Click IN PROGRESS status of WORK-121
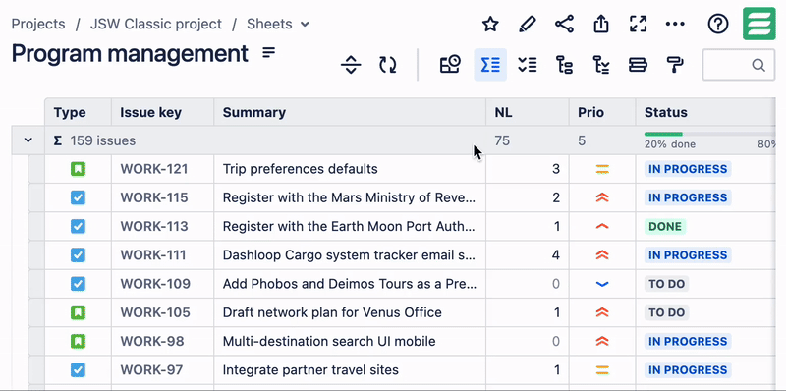 [688, 169]
